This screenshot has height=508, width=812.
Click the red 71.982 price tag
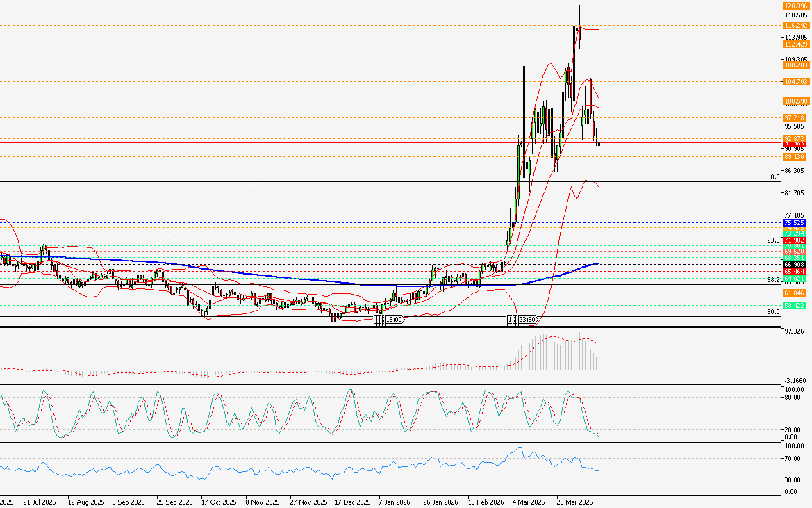coord(794,240)
